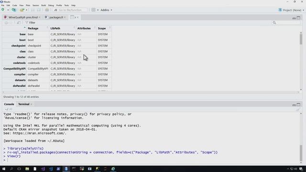Open the Windows Start menu
306x172 pixels.
pos(4,169)
